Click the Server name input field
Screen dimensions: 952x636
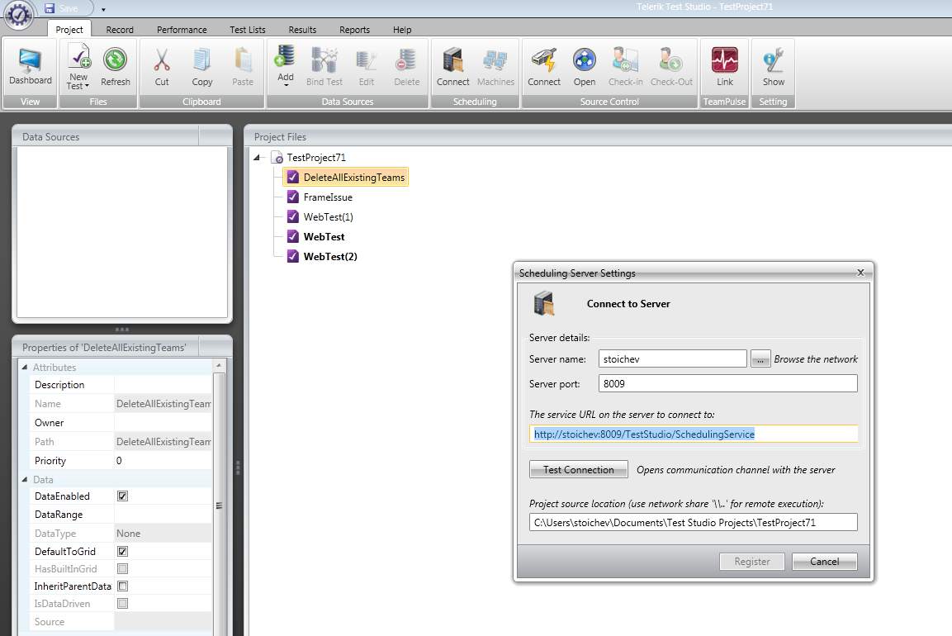point(672,358)
